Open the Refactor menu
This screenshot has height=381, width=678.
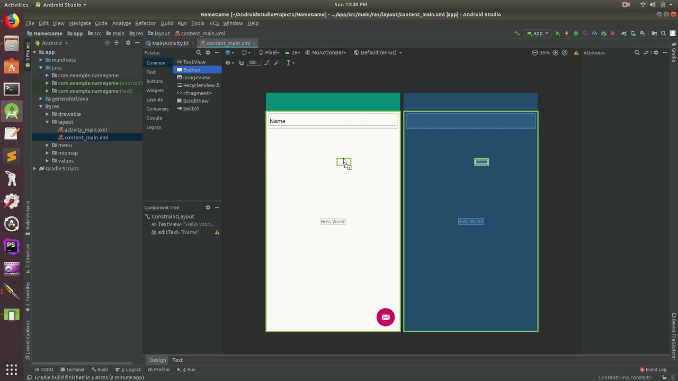point(145,23)
